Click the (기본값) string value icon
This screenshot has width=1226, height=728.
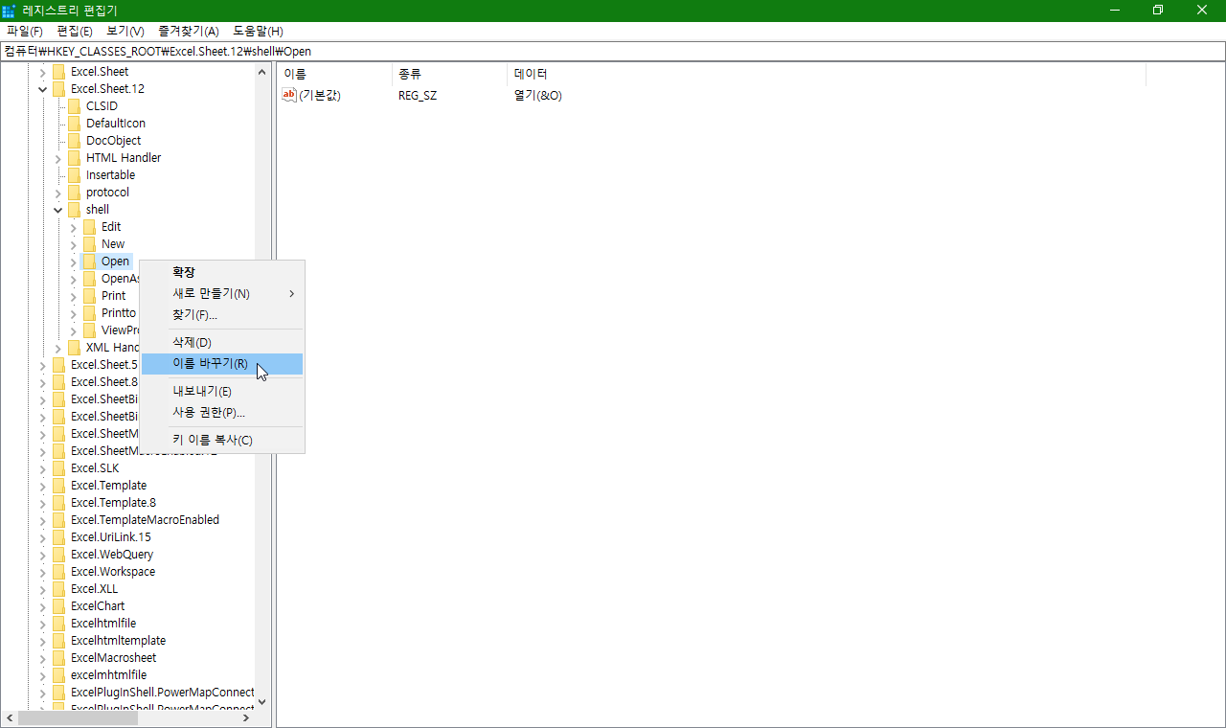click(289, 95)
